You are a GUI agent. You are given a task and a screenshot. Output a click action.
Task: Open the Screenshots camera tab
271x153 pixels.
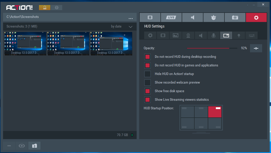[x=235, y=17]
